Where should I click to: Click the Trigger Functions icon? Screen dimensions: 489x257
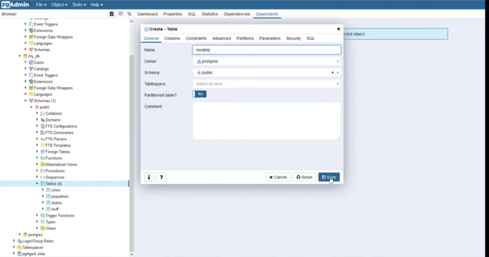click(42, 216)
